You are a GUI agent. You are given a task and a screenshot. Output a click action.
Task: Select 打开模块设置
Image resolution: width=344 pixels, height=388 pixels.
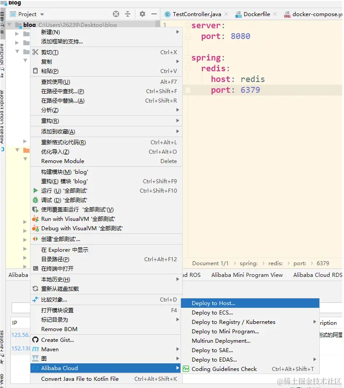[106, 310]
